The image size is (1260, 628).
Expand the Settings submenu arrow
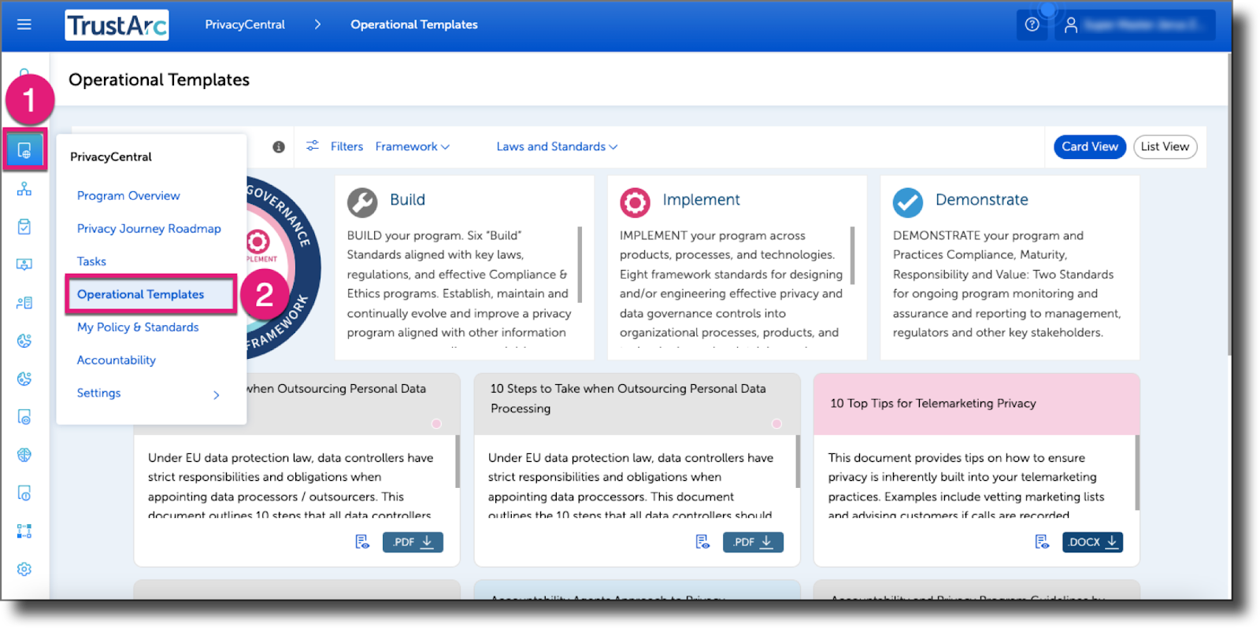click(x=217, y=395)
